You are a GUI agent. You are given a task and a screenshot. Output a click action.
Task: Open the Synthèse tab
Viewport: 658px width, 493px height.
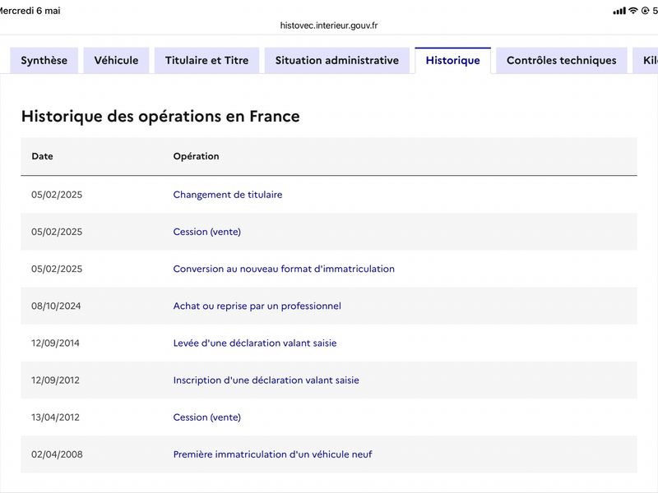44,60
